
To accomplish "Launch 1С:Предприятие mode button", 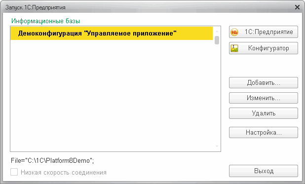I will (x=264, y=32).
